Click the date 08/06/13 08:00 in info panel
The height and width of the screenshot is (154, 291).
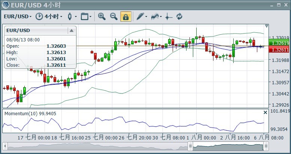[23, 40]
